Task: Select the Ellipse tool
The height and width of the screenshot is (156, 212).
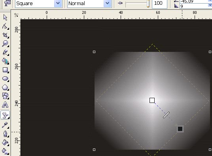Action: click(5, 79)
